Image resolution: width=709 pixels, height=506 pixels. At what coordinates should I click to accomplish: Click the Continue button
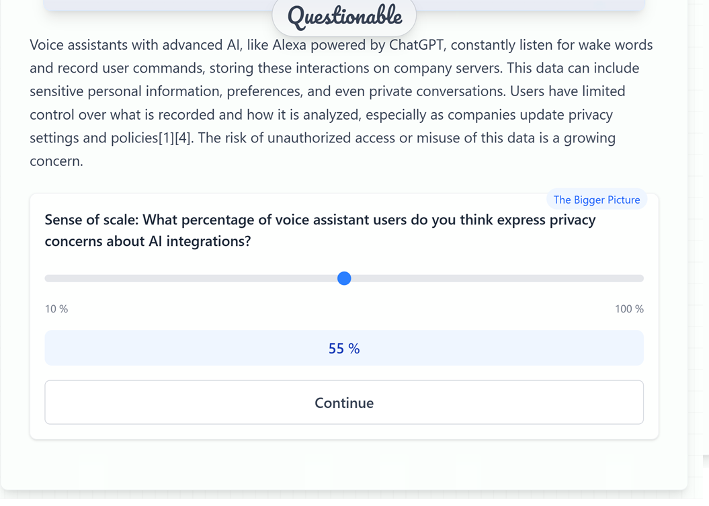pos(344,403)
